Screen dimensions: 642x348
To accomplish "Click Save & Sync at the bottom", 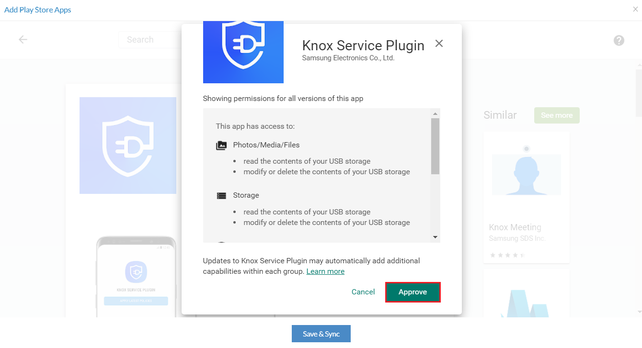I will pyautogui.click(x=321, y=334).
